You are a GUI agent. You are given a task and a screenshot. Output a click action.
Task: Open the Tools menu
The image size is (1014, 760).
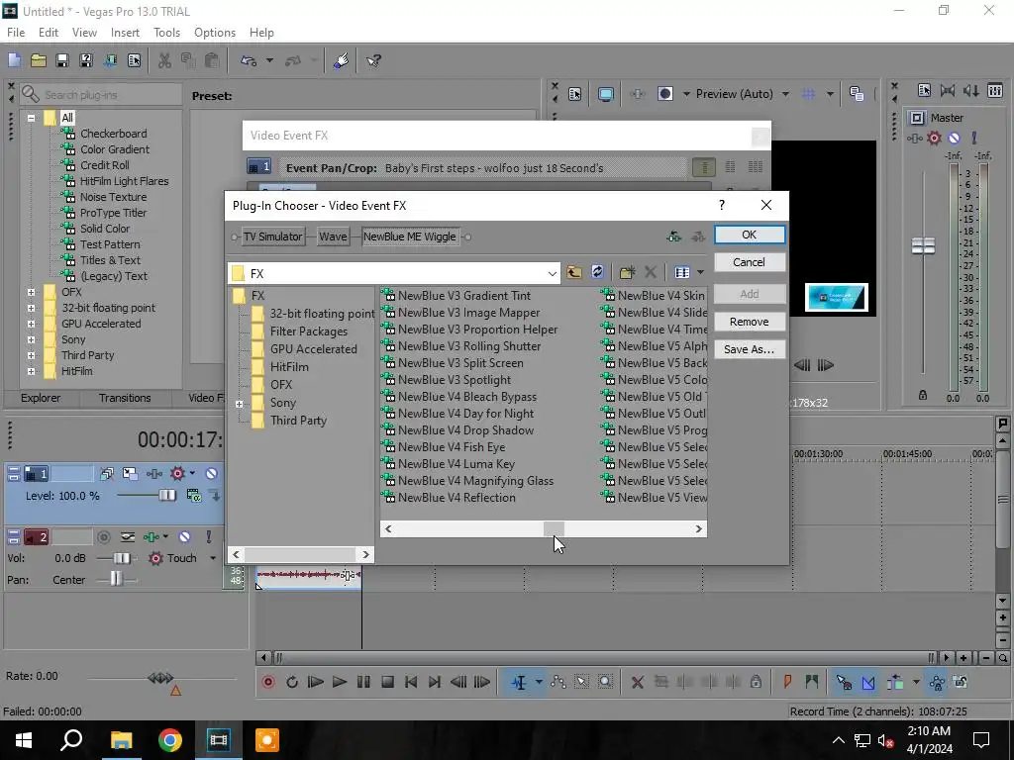coord(166,33)
